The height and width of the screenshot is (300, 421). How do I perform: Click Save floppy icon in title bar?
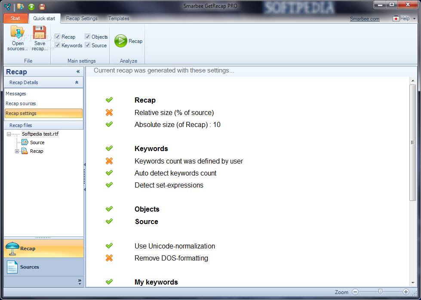tap(42, 7)
